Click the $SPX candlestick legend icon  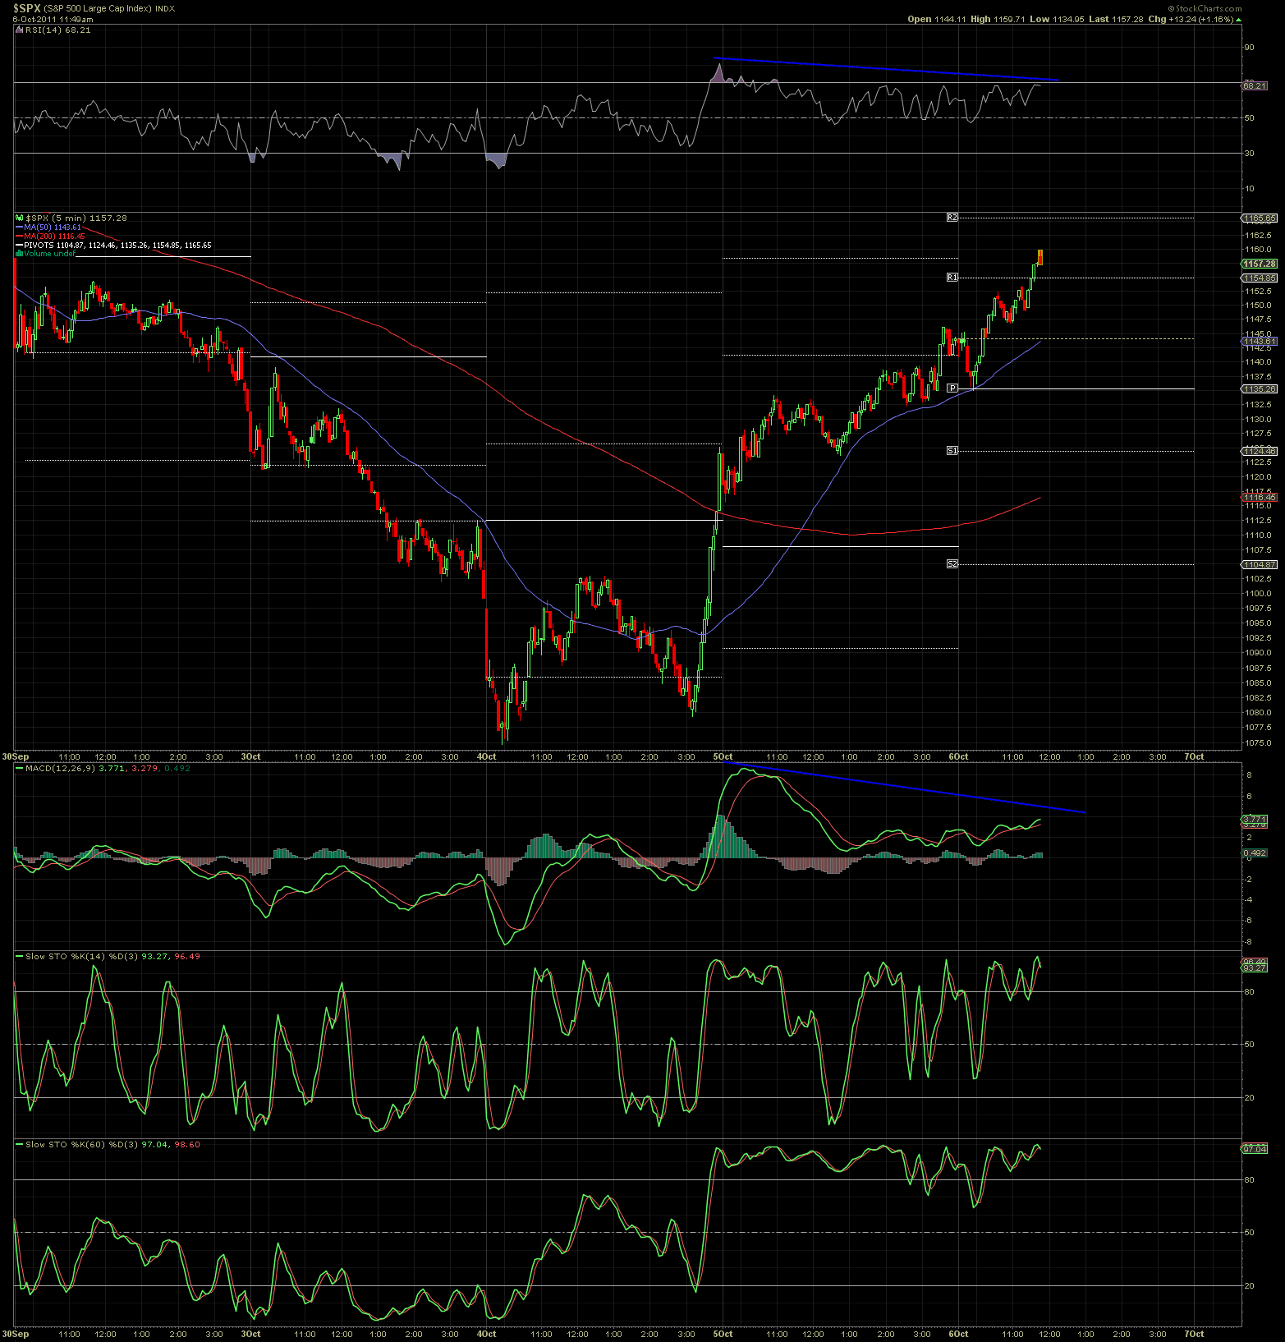(18, 218)
